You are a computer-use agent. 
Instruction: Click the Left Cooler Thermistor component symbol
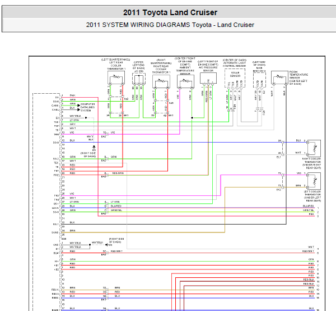click(x=314, y=181)
